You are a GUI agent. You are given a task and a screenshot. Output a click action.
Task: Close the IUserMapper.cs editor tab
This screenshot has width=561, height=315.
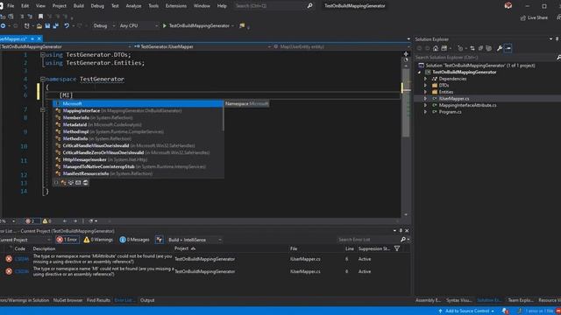pos(39,38)
